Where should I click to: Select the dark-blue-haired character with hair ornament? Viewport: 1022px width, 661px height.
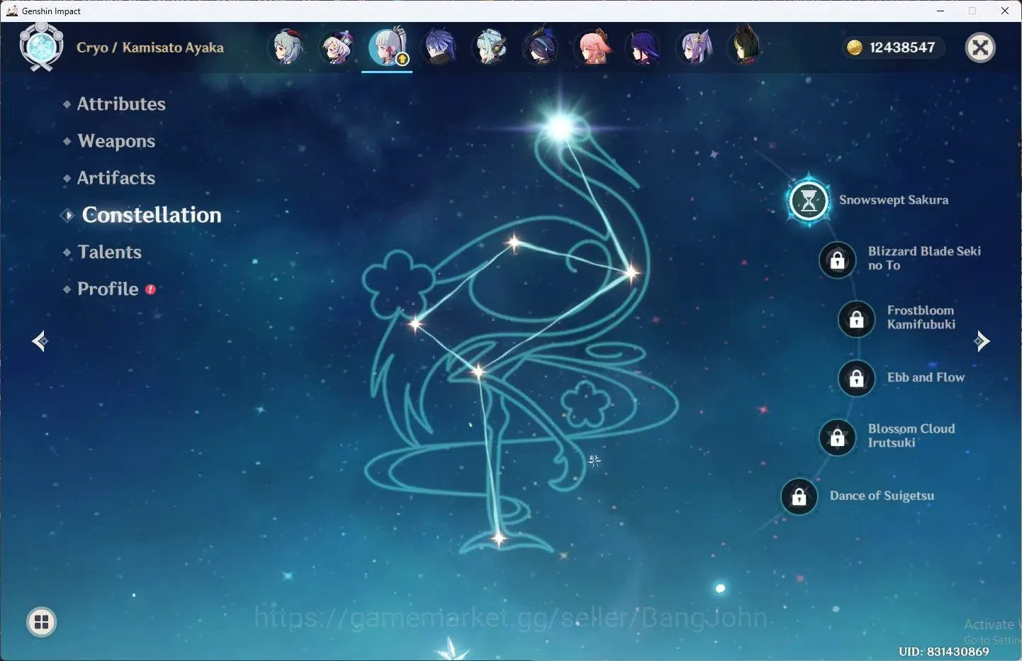pos(541,47)
